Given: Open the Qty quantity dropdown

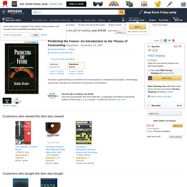Looking at the screenshot, I should click(x=155, y=50).
